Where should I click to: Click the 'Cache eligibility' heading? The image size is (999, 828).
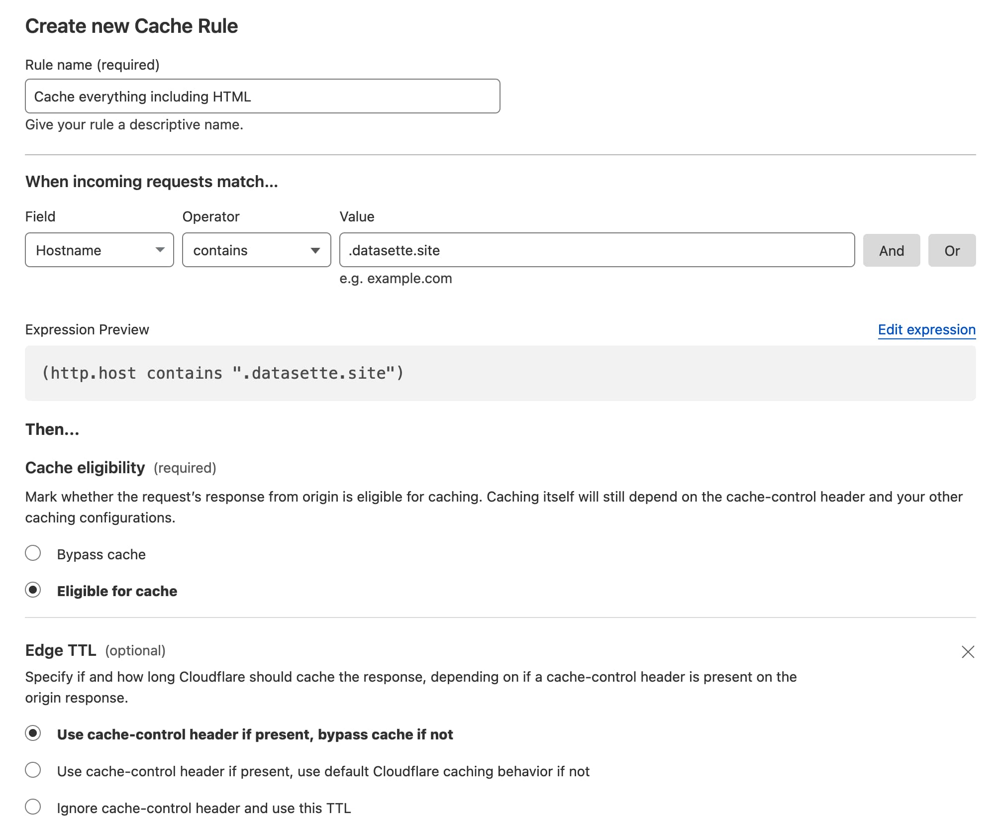click(85, 468)
